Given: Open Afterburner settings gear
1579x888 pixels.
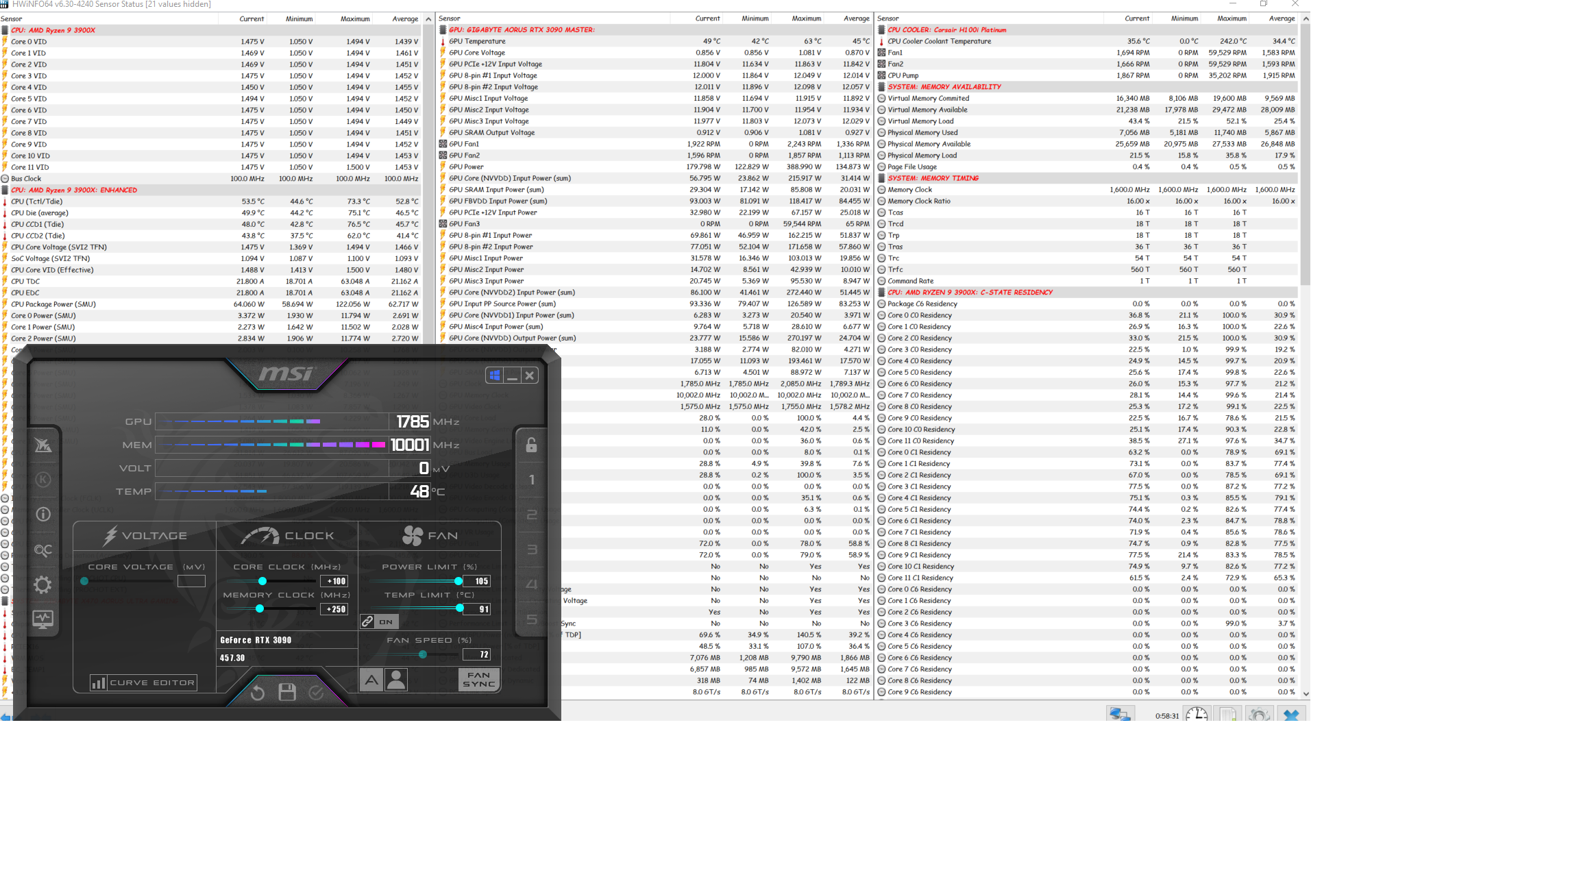Looking at the screenshot, I should click(43, 584).
